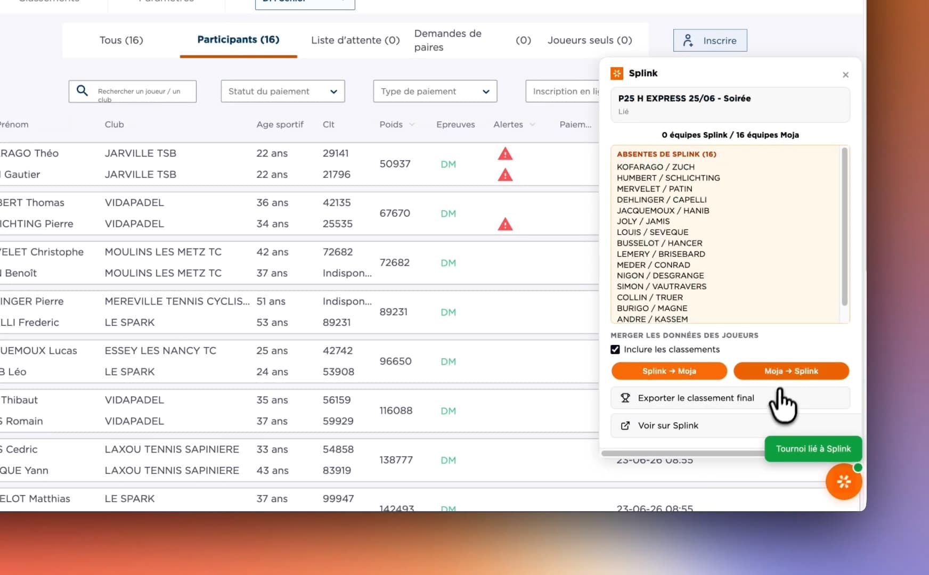Click the orange Splink floating launcher icon
The height and width of the screenshot is (575, 929).
click(844, 482)
